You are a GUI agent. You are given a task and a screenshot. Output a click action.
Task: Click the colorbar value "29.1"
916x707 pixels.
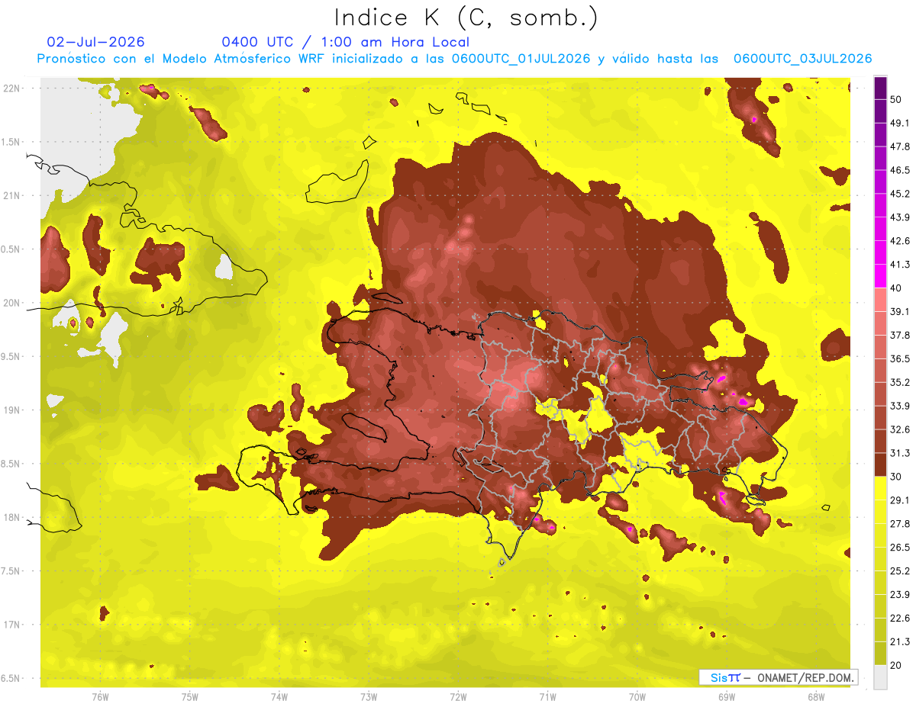pos(900,500)
